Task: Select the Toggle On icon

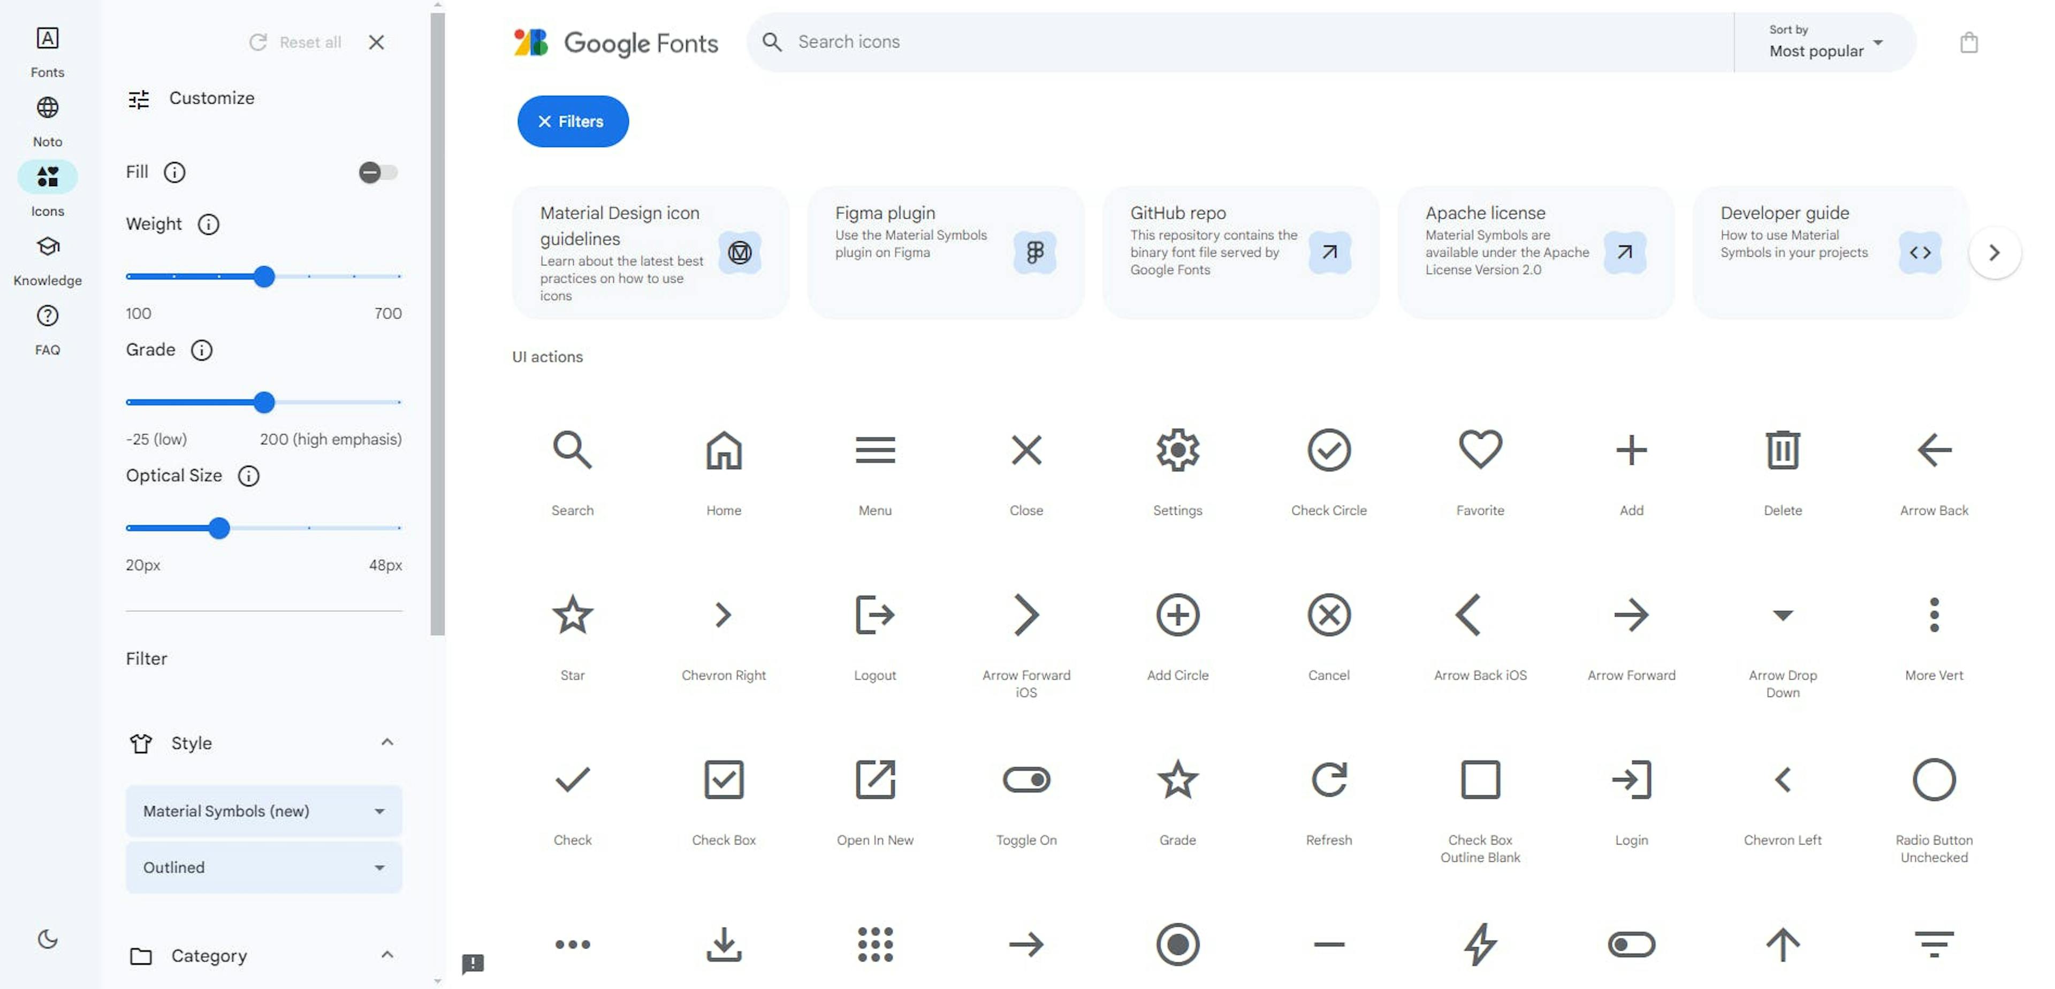Action: [x=1026, y=780]
